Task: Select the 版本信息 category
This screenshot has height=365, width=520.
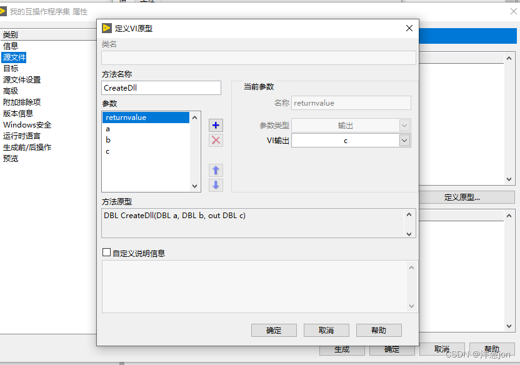Action: pos(19,113)
